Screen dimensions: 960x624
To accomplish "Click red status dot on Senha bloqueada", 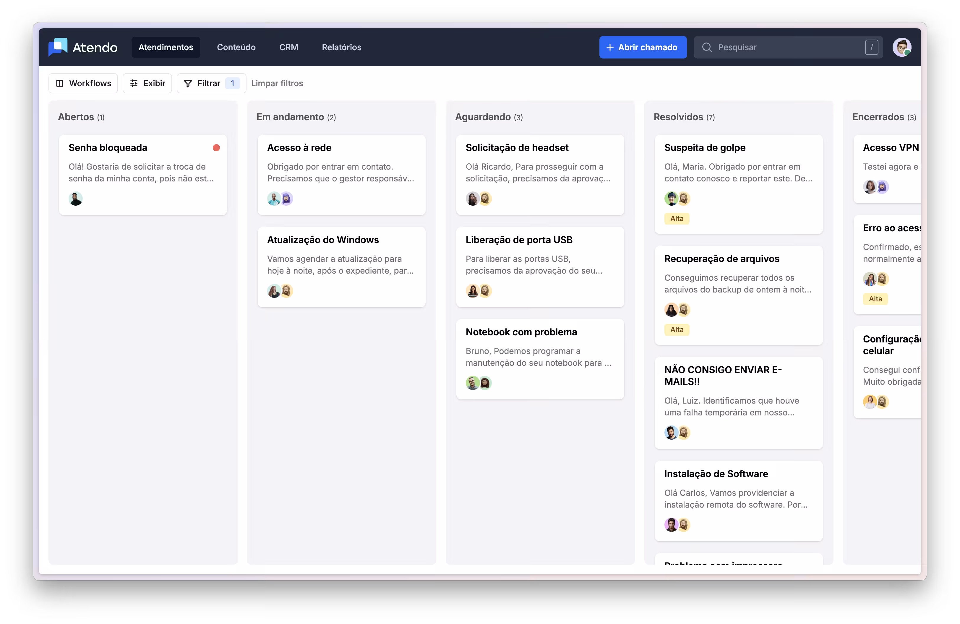I will pos(216,148).
